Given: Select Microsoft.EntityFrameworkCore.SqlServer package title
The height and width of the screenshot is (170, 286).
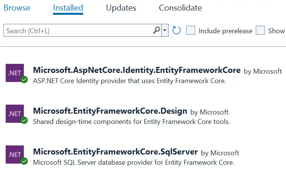Looking at the screenshot, I should click(115, 152).
